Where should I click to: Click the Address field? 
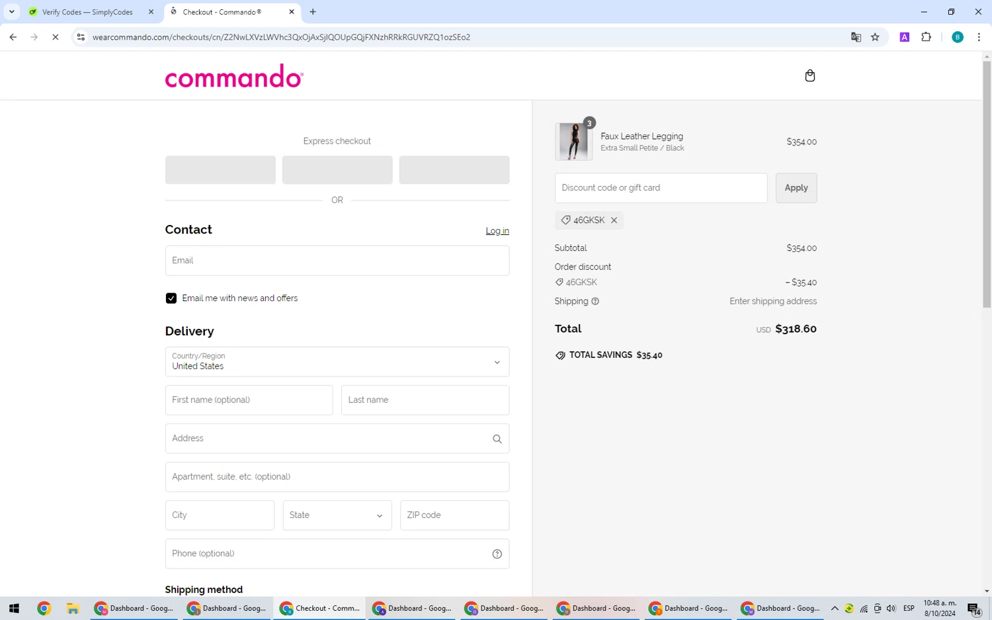(x=337, y=439)
